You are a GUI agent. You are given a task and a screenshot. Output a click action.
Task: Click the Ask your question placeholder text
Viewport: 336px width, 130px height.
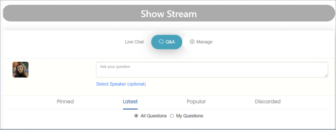pyautogui.click(x=115, y=67)
